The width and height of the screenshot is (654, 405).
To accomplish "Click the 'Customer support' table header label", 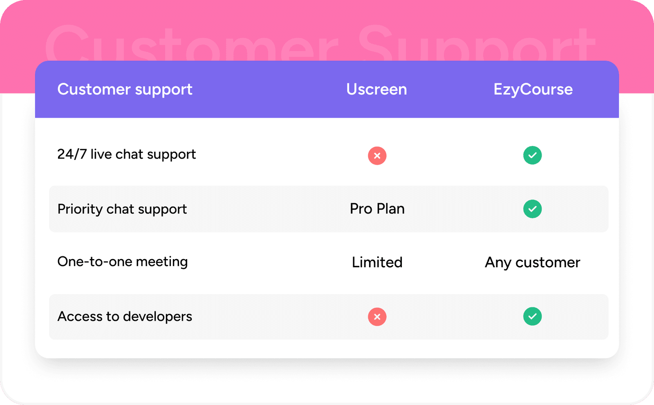I will [x=125, y=90].
